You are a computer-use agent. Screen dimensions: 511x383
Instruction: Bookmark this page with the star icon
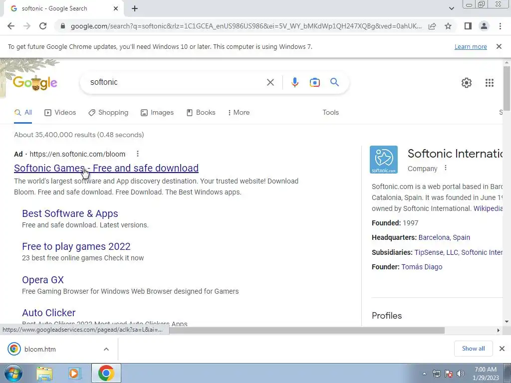[448, 26]
